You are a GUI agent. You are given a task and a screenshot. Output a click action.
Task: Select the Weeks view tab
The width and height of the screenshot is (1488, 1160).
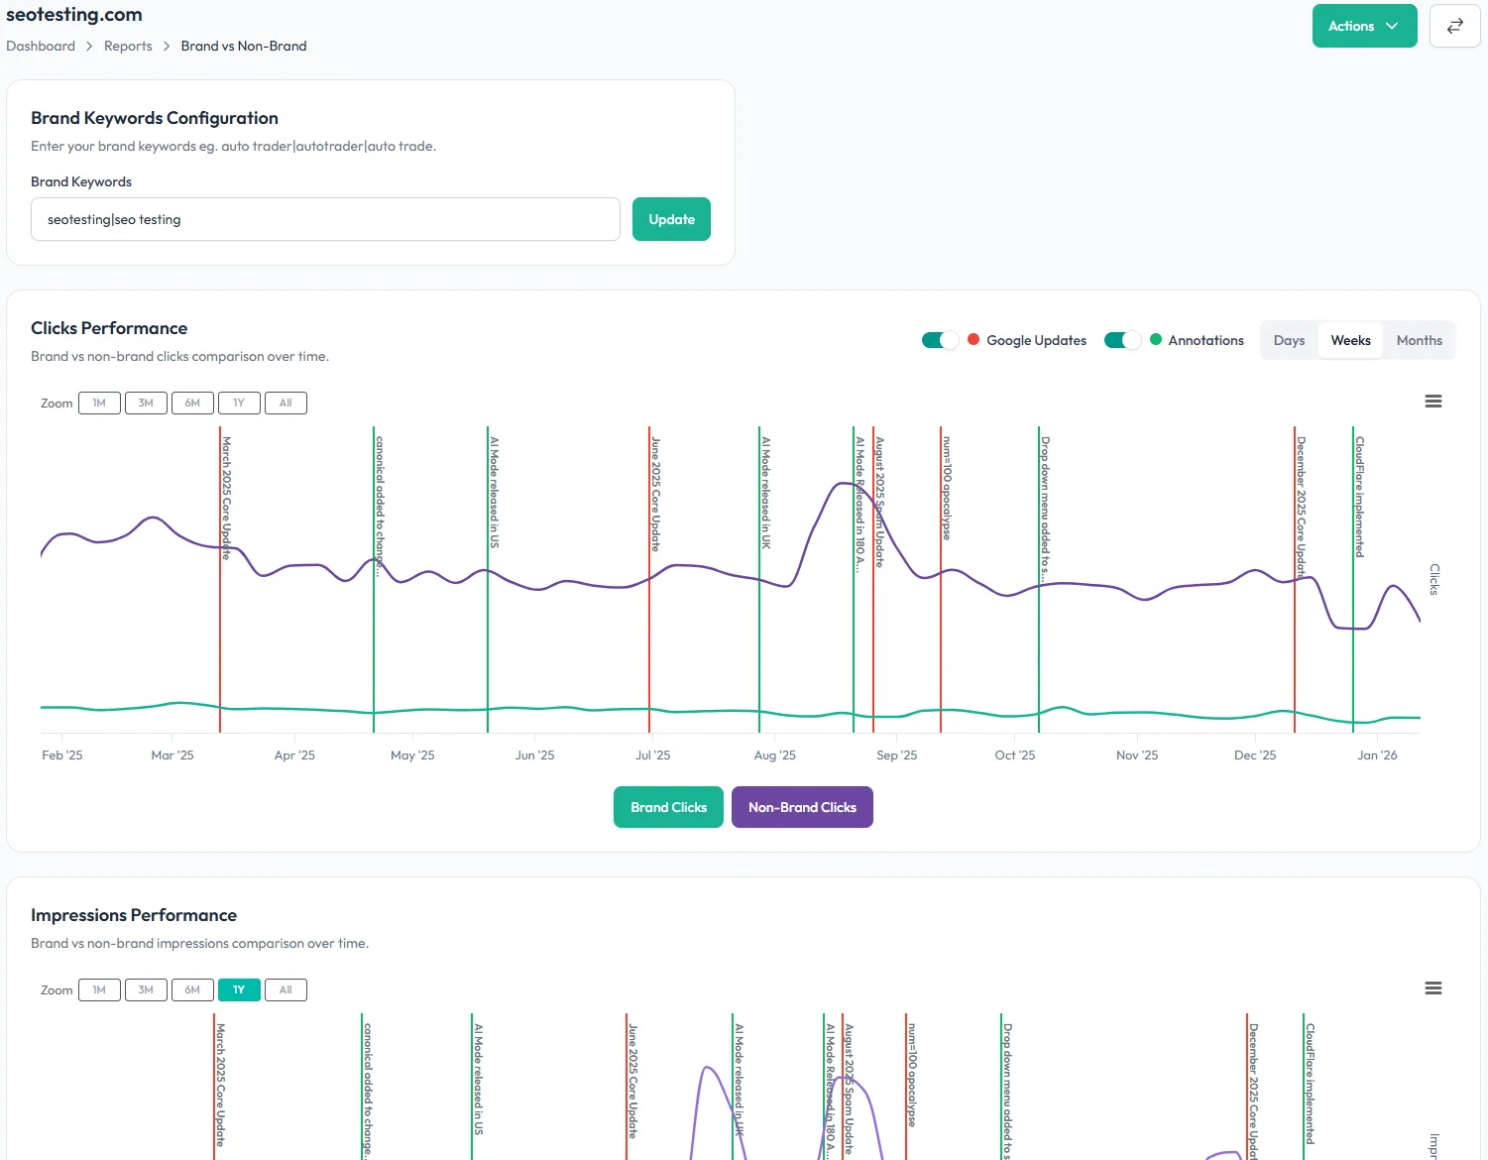1350,340
